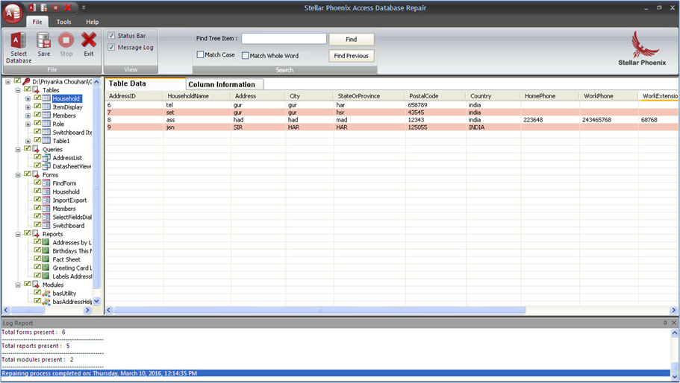
Task: Expand the Household table node
Action: coord(28,98)
